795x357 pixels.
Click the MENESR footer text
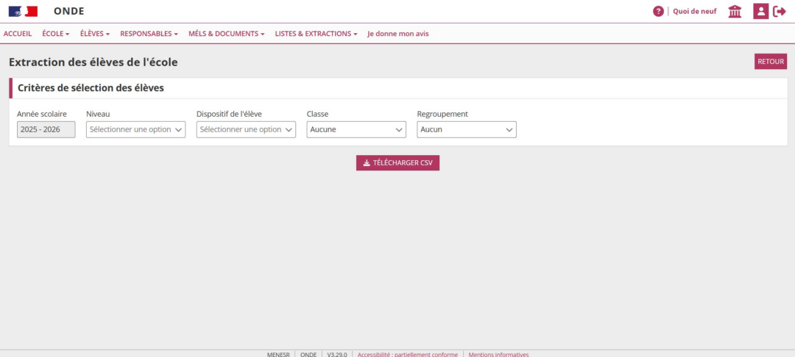pyautogui.click(x=278, y=355)
